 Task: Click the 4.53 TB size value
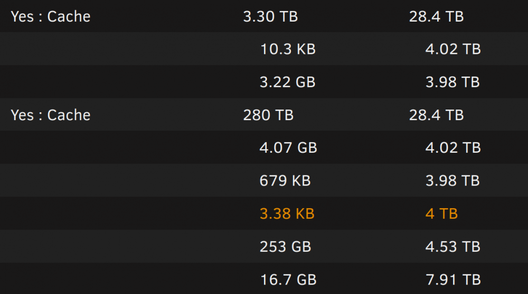(453, 247)
